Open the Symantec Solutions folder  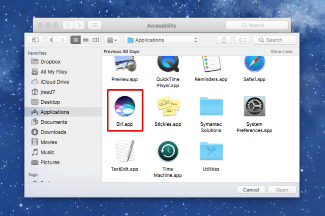coord(211,106)
